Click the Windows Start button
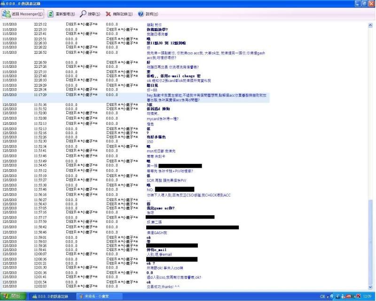The height and width of the screenshot is (301, 376). point(13,296)
